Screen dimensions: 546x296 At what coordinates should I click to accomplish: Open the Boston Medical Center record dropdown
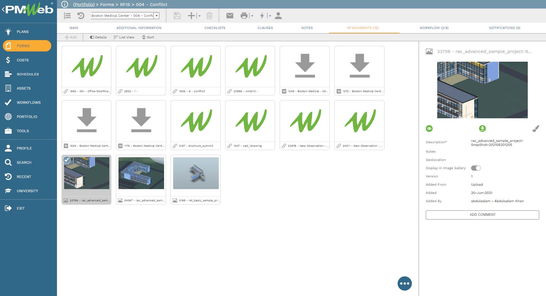[157, 16]
